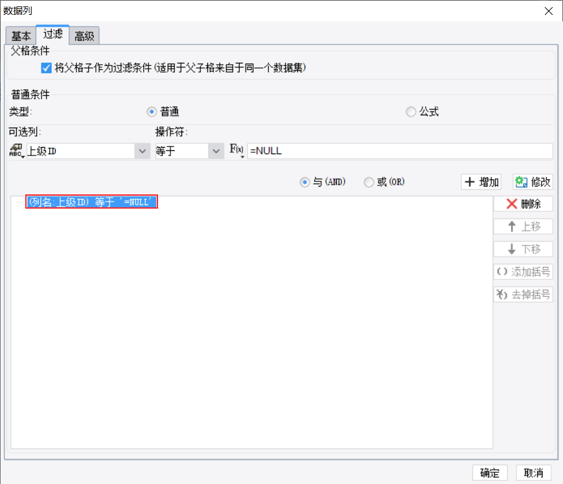This screenshot has height=484, width=563.
Task: Toggle the 将父格子作为过滤条件 checkbox
Action: (x=46, y=67)
